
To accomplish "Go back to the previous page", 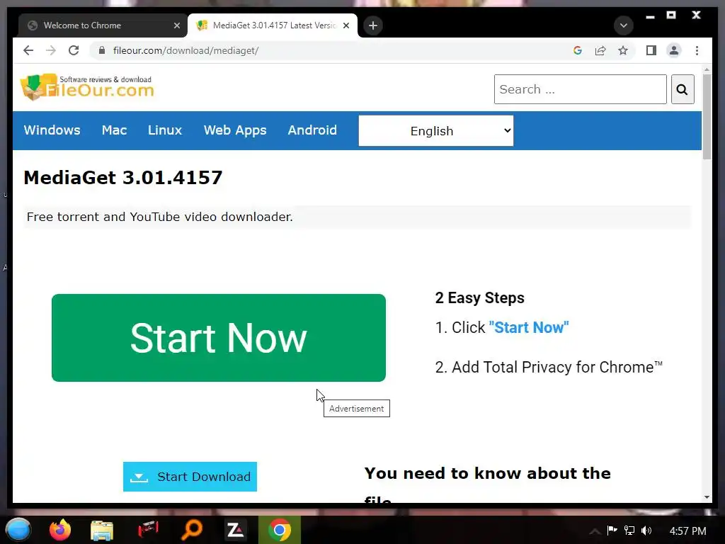I will (28, 50).
